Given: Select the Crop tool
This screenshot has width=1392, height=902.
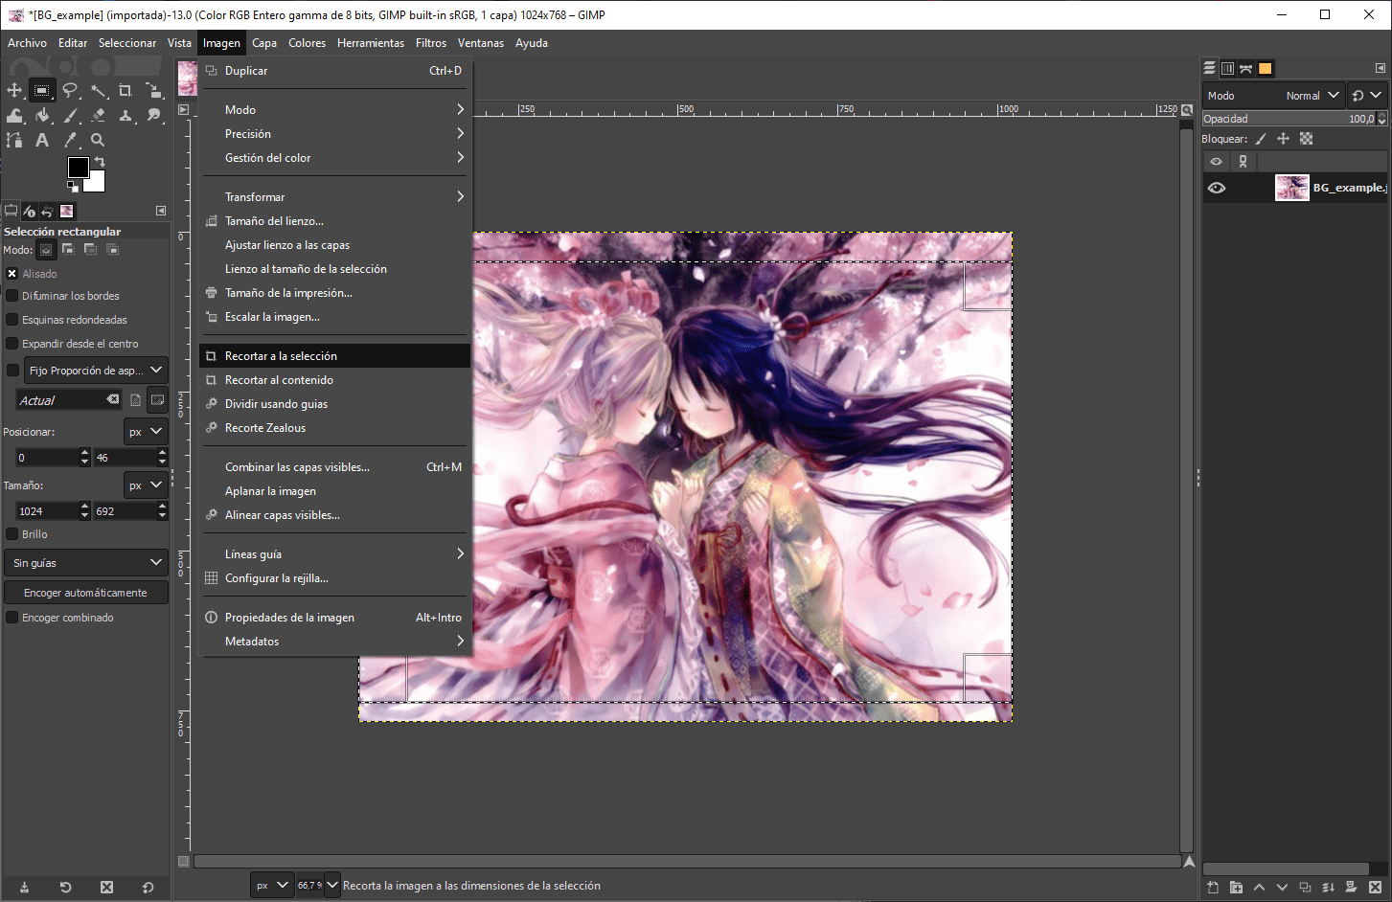Looking at the screenshot, I should [x=126, y=90].
